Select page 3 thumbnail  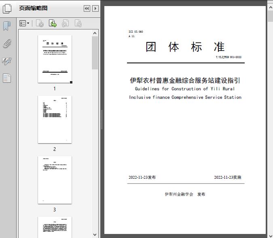(x=55, y=180)
